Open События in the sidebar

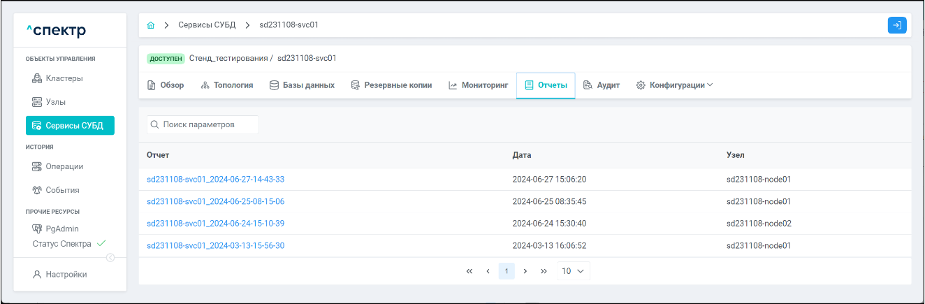(x=62, y=189)
